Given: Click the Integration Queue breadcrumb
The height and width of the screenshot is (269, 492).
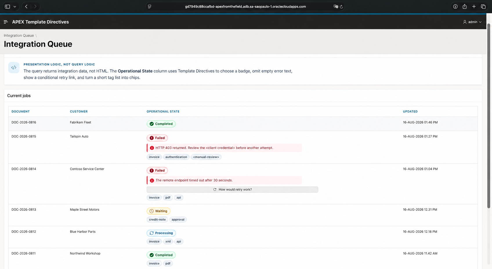Looking at the screenshot, I should 19,35.
